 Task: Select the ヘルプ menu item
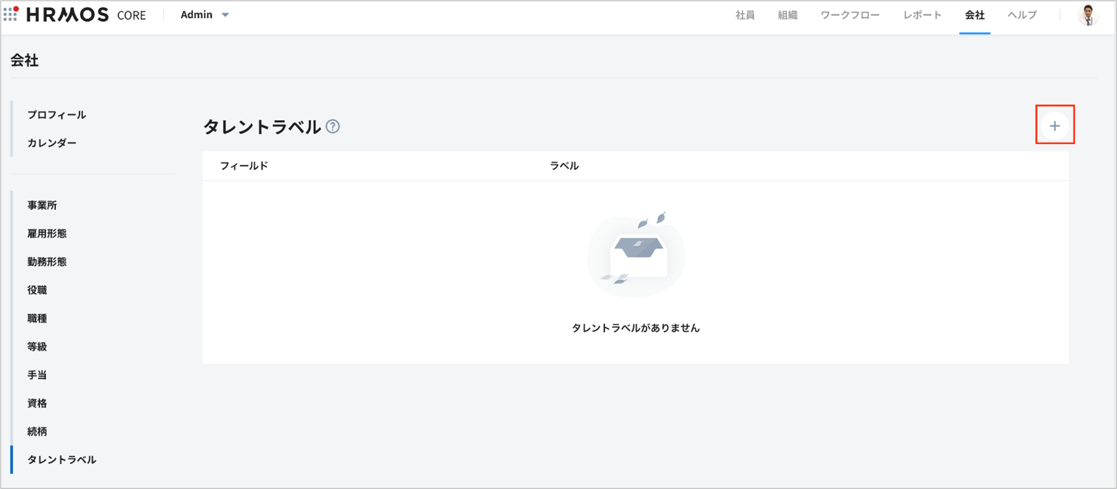pos(1022,16)
